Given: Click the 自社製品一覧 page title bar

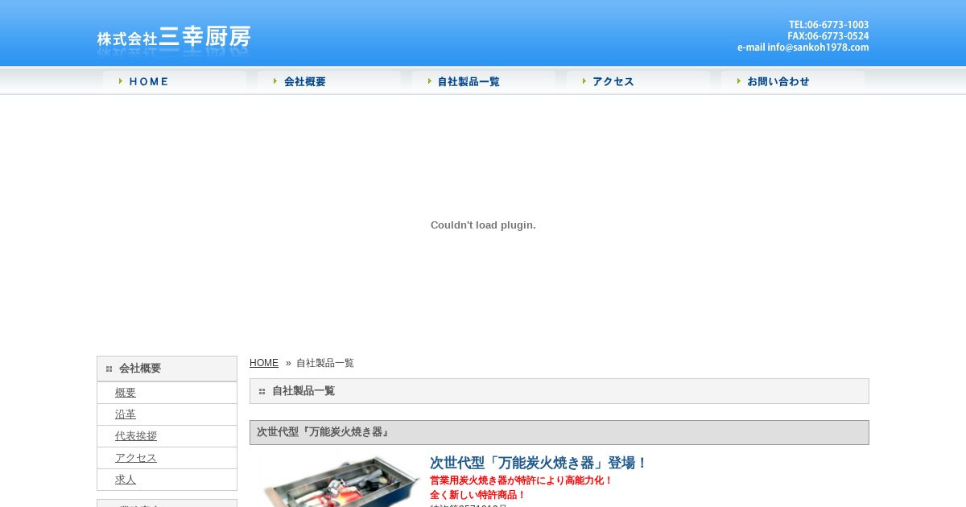Looking at the screenshot, I should pos(559,391).
